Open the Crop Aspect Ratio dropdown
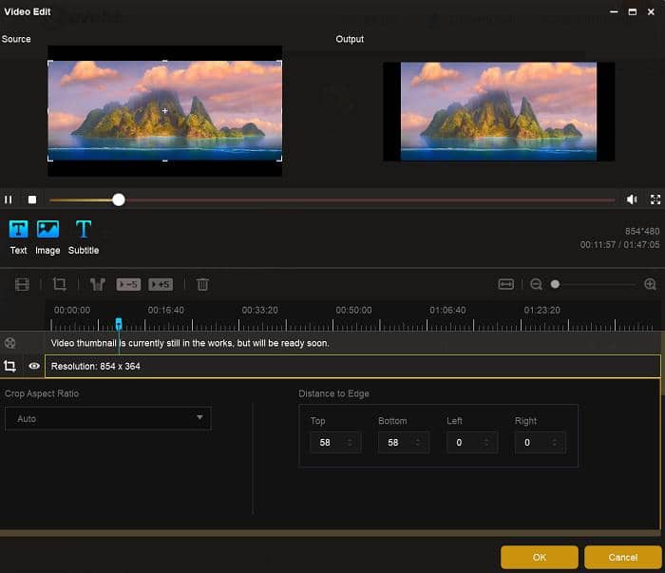The width and height of the screenshot is (665, 573). (108, 419)
